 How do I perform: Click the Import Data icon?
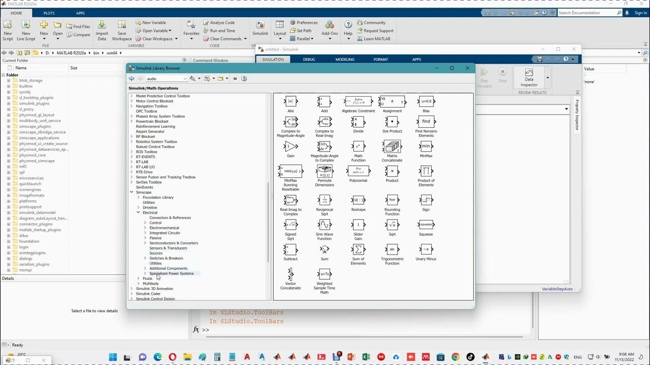102,31
